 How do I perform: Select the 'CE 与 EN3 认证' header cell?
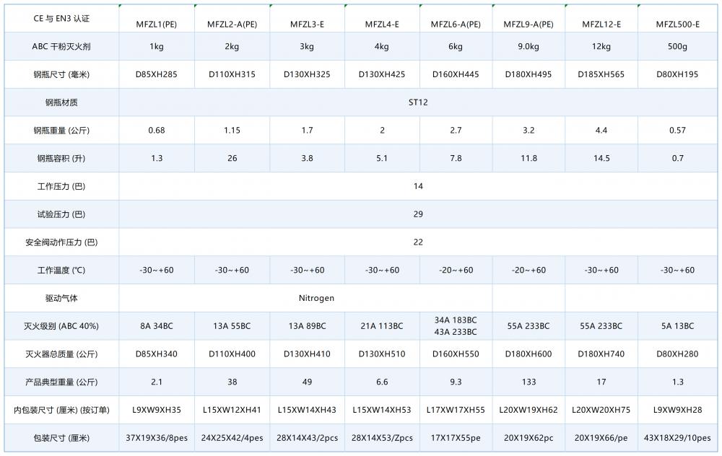61,18
